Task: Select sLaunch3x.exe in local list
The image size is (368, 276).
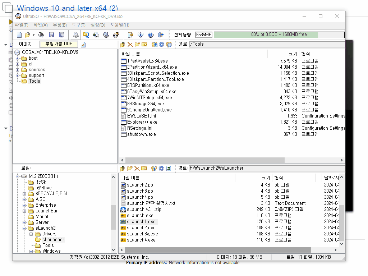Action: [142, 234]
